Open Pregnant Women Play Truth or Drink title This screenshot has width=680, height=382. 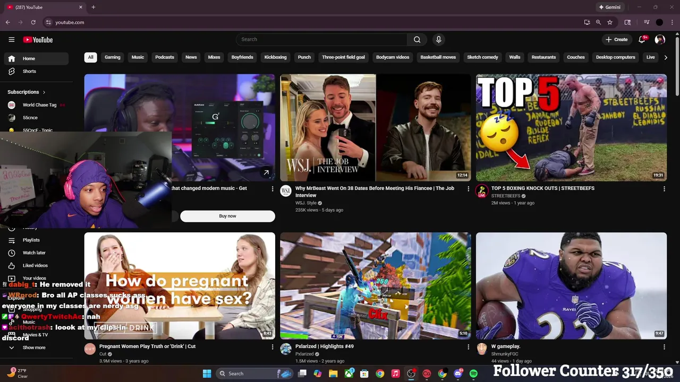tap(148, 346)
